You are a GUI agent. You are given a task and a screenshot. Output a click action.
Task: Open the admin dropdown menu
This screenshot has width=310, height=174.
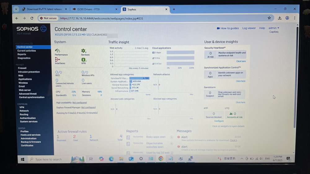pyautogui.click(x=274, y=28)
